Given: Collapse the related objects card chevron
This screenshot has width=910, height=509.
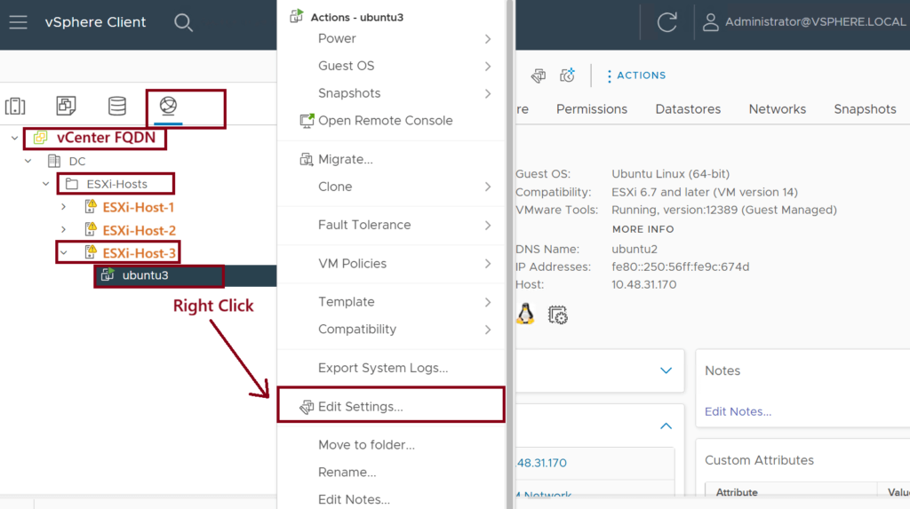Looking at the screenshot, I should click(666, 426).
